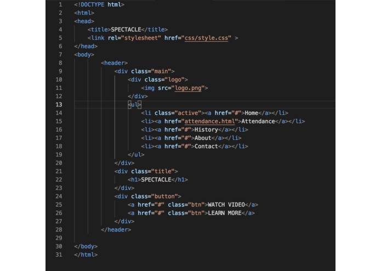381x271 pixels.
Task: Click the DOCTYPE html declaration
Action: click(x=99, y=4)
